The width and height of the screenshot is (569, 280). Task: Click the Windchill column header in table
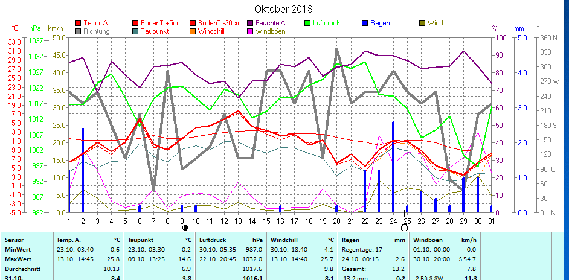tap(283, 240)
